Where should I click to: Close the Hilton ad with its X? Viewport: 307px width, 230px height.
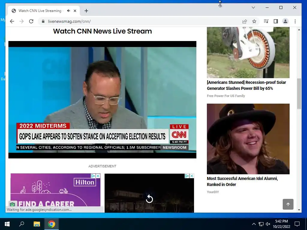[98, 176]
